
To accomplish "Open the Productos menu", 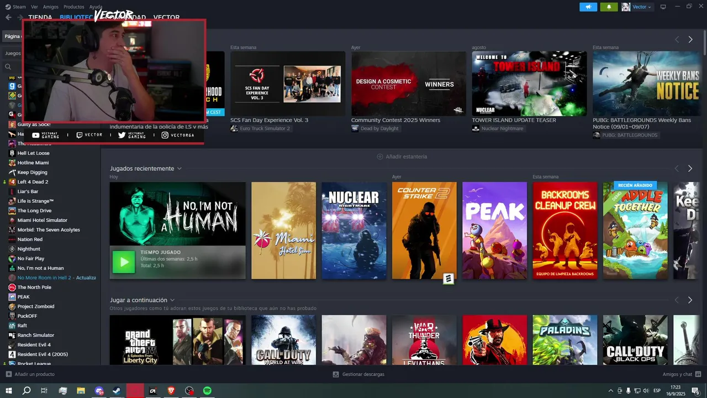I will pyautogui.click(x=74, y=7).
